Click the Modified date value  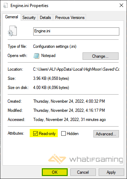69,110
